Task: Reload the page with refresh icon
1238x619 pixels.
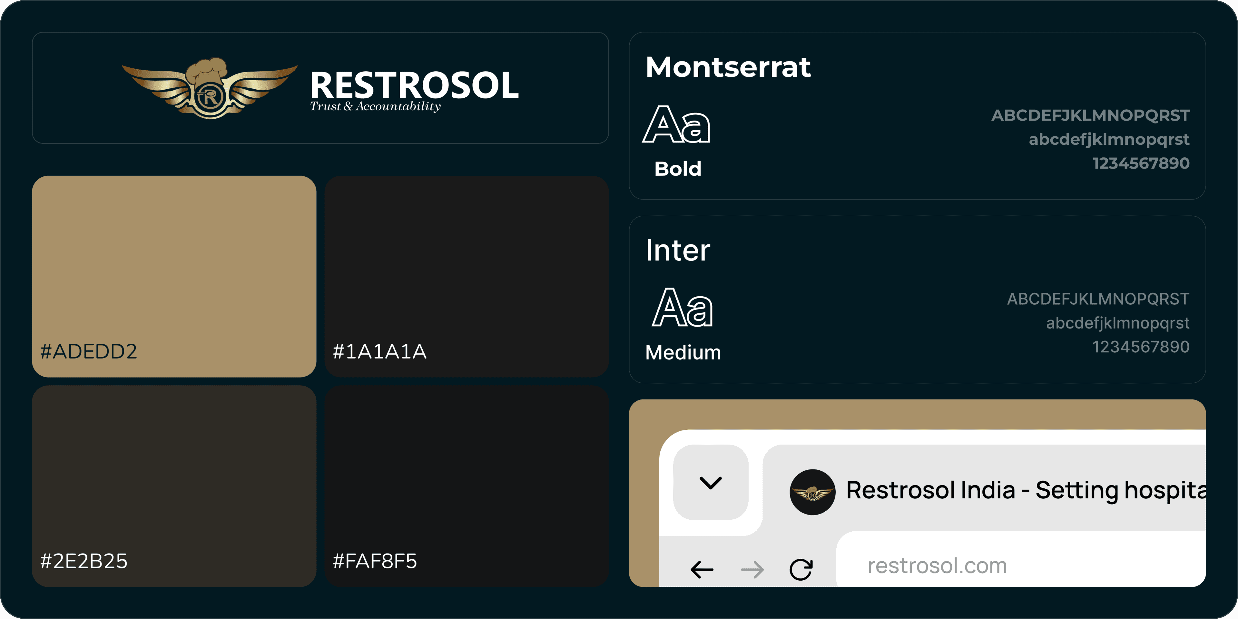Action: tap(801, 569)
